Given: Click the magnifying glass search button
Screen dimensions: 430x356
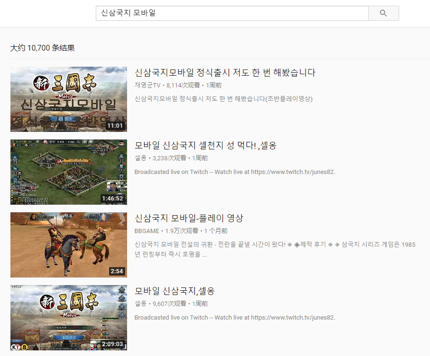Looking at the screenshot, I should pyautogui.click(x=384, y=13).
